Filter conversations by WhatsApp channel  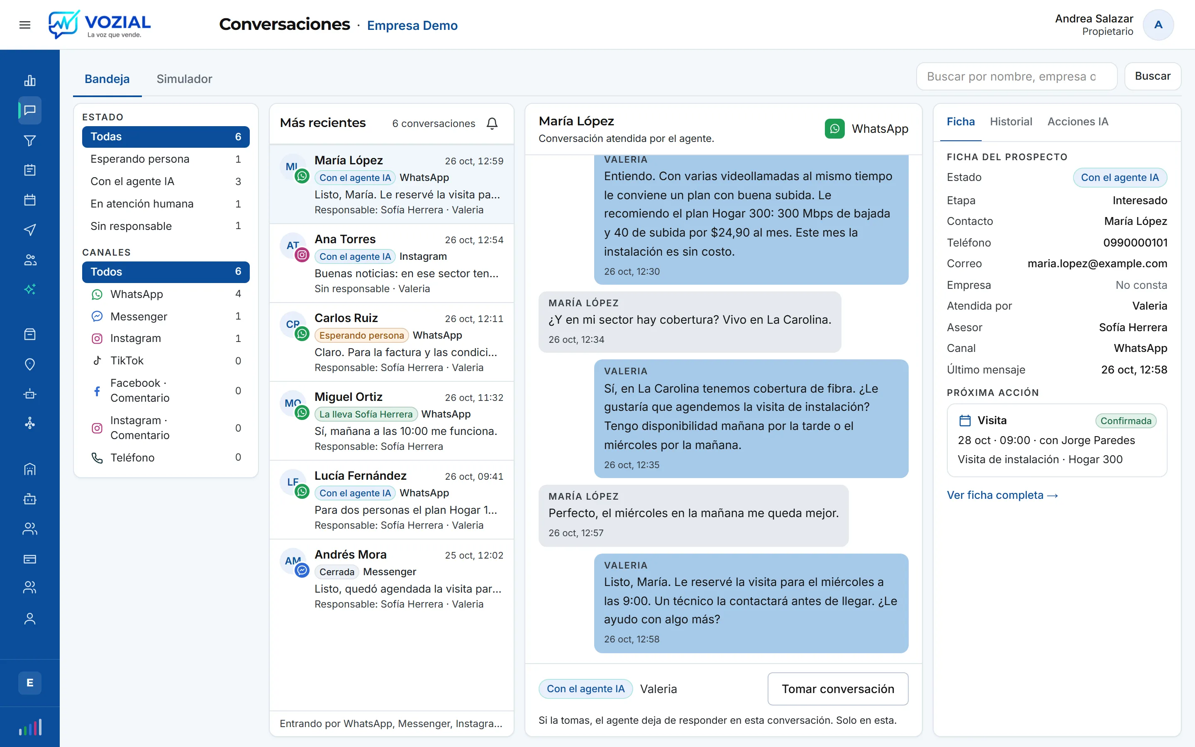[166, 294]
